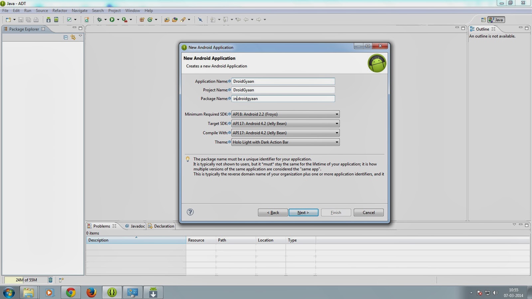The height and width of the screenshot is (299, 532).
Task: Open the Project menu
Action: pos(114,11)
